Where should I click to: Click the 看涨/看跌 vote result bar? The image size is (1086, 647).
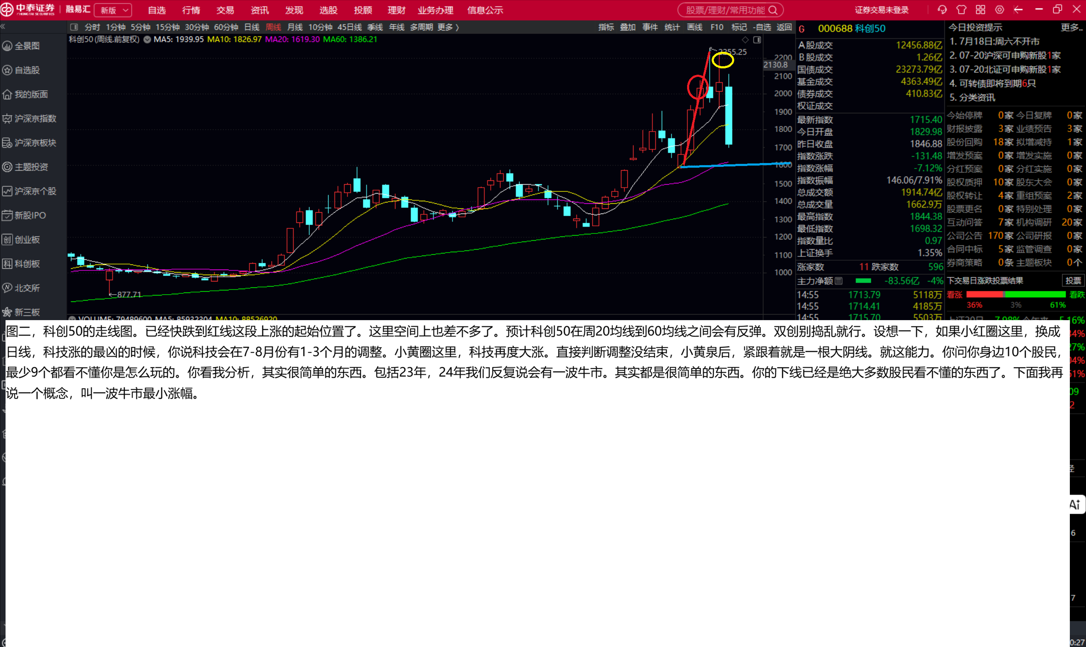coord(1016,295)
